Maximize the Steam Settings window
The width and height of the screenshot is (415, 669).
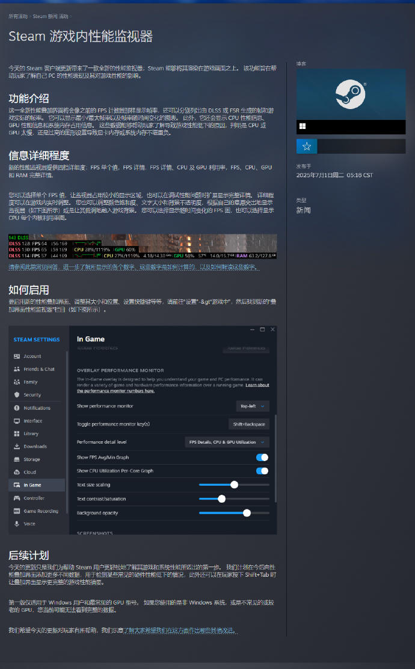[262, 330]
